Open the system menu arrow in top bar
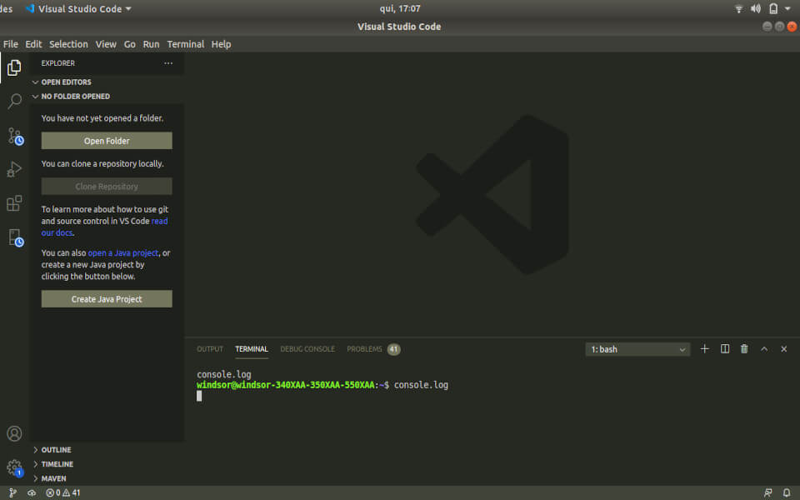The width and height of the screenshot is (800, 500). (787, 8)
